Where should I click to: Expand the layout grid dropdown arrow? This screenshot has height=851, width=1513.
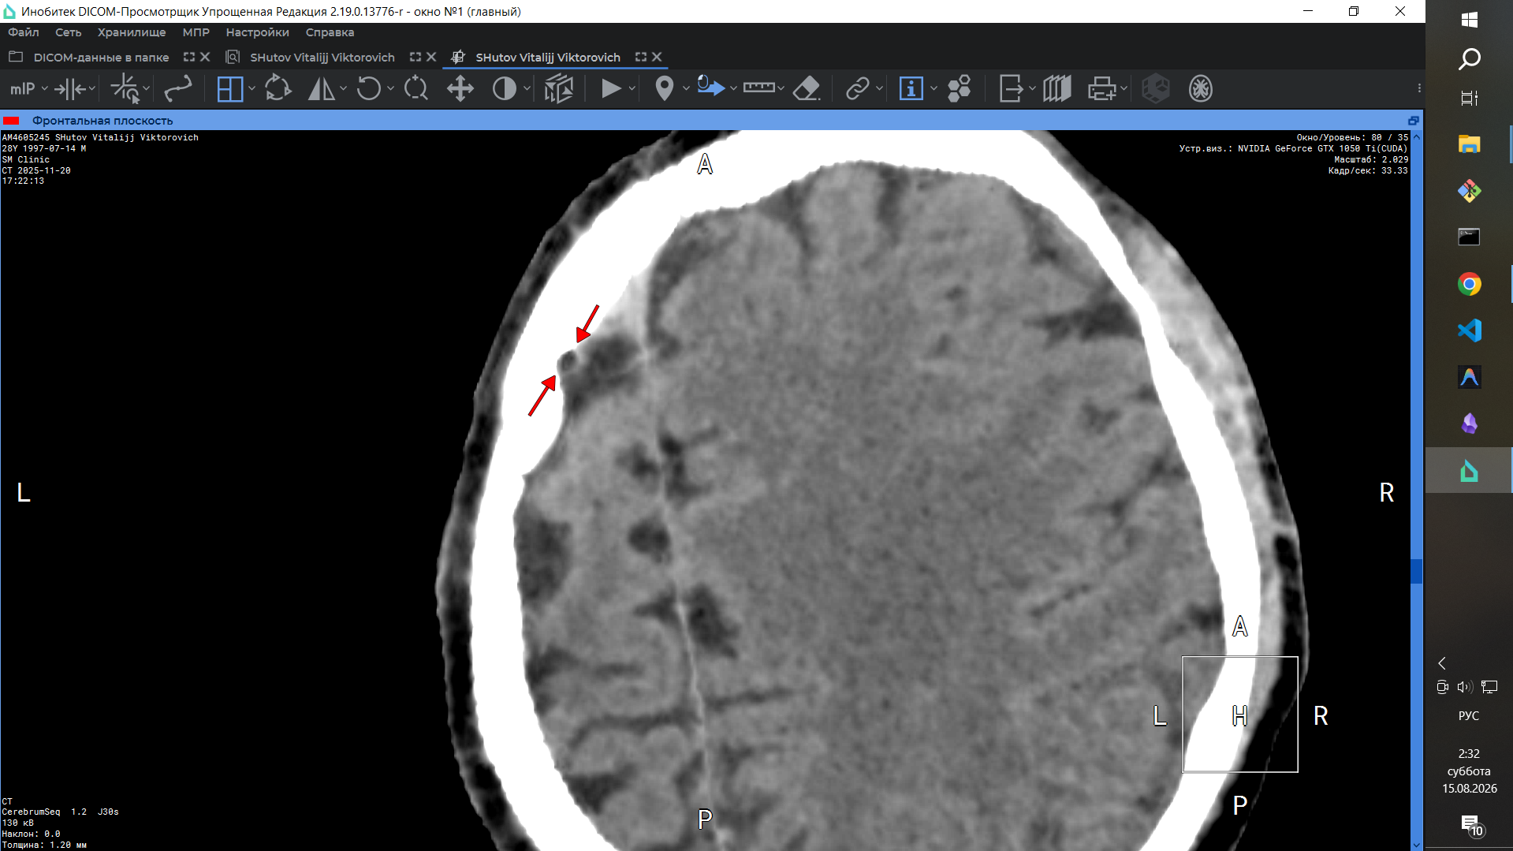point(252,88)
